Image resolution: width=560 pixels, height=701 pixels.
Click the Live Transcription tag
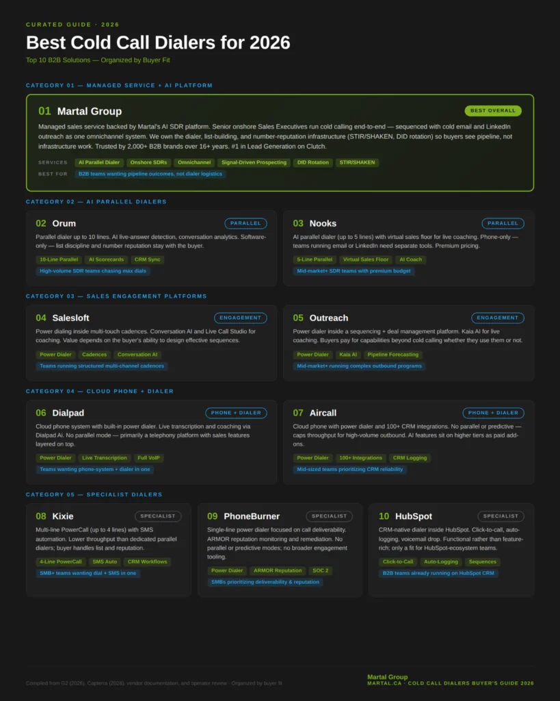coord(105,458)
